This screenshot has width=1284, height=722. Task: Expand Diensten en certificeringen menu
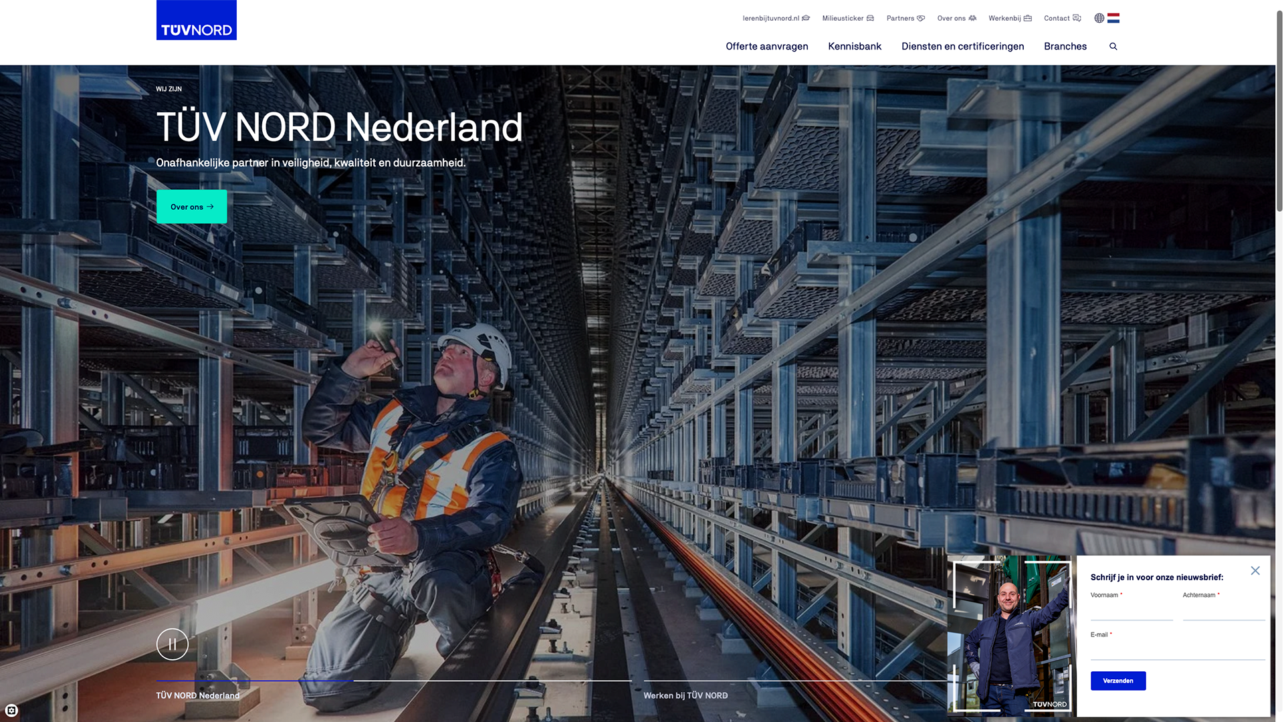pyautogui.click(x=962, y=46)
